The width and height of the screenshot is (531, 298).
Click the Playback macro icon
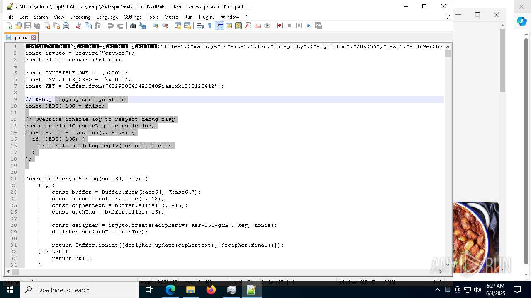point(299,26)
